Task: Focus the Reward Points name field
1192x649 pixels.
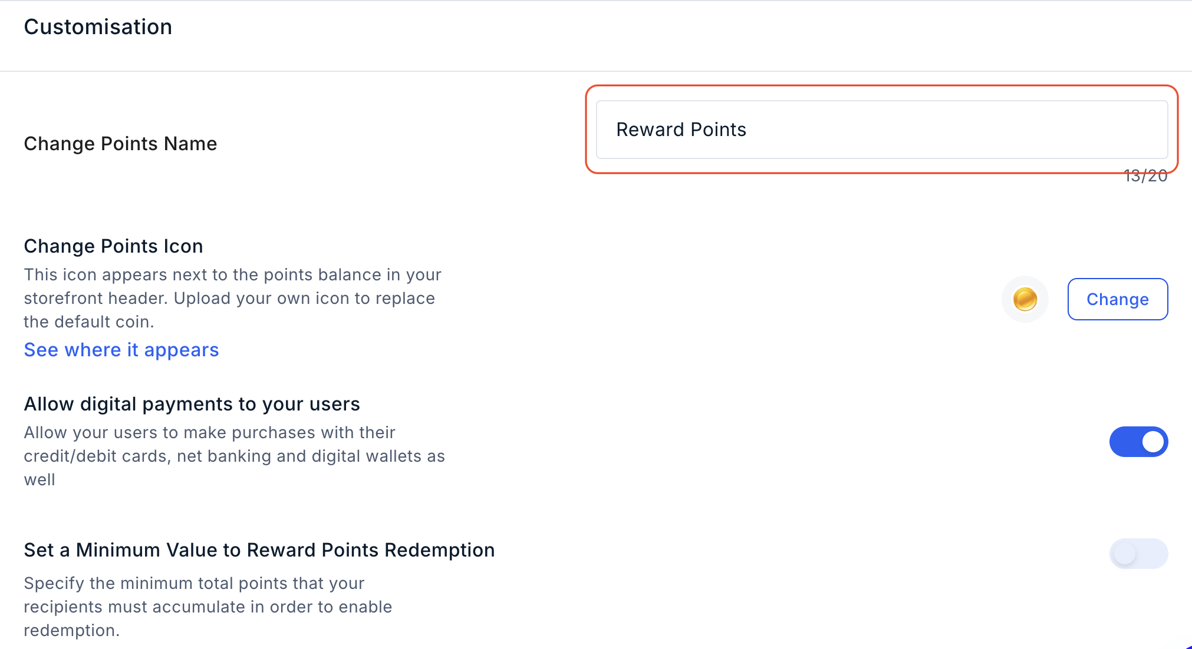Action: [882, 130]
